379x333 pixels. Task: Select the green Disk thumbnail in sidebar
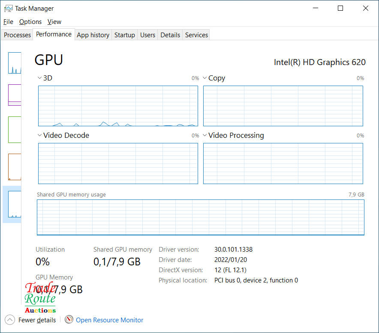click(x=15, y=129)
